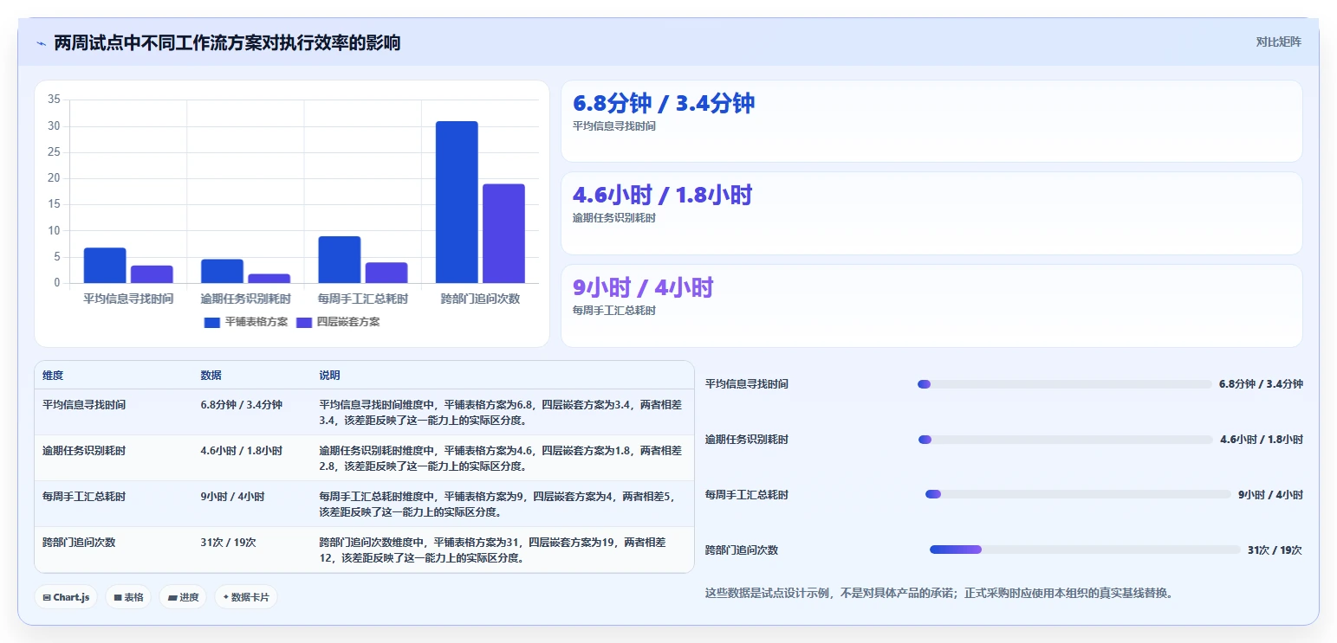
Task: Click the Chart.js chip
Action: (x=66, y=597)
